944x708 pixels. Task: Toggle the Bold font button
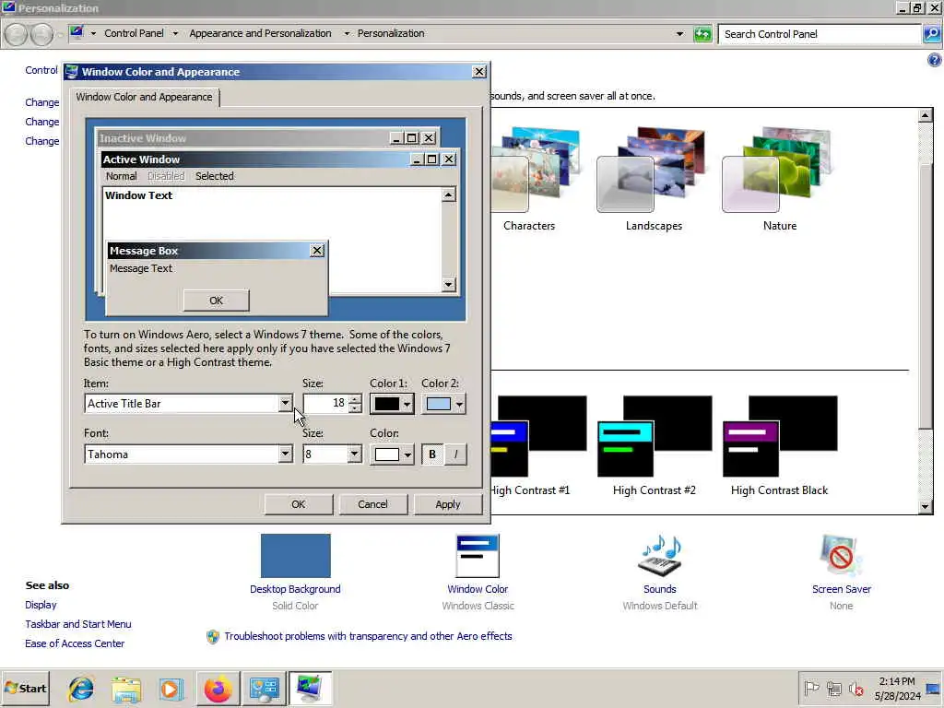tap(431, 454)
